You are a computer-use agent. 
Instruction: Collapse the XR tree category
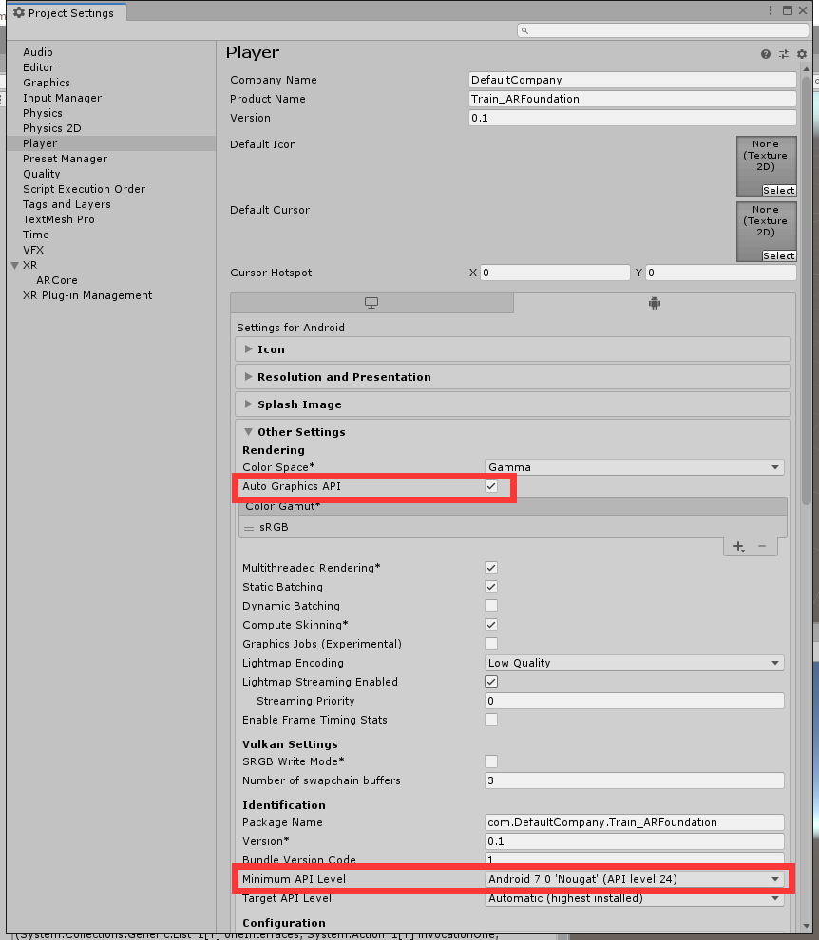[15, 265]
